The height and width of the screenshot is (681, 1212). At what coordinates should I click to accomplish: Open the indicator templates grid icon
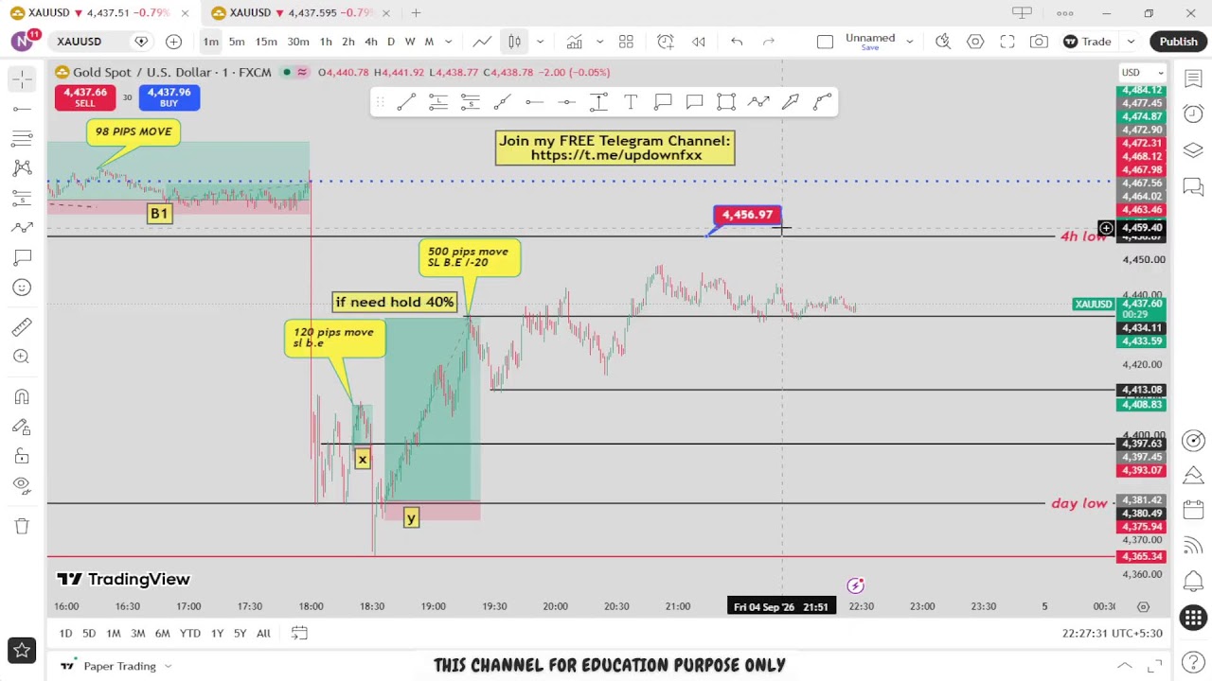tap(626, 42)
